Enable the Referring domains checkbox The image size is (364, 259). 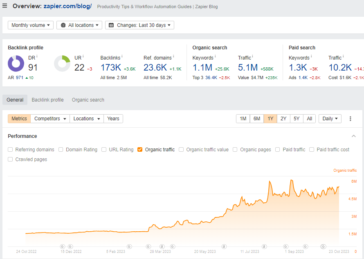coord(10,150)
